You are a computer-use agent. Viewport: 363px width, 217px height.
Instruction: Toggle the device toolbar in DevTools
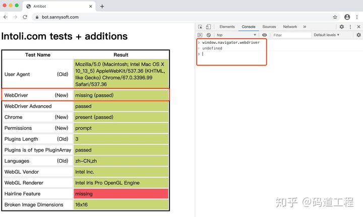(x=208, y=27)
